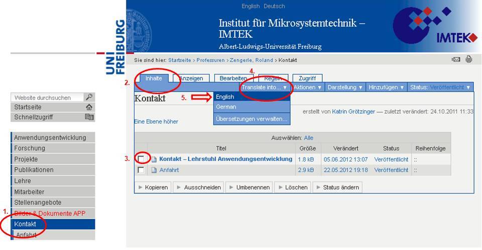Open the Translate into... dropdown
This screenshot has height=250, width=482.
265,88
